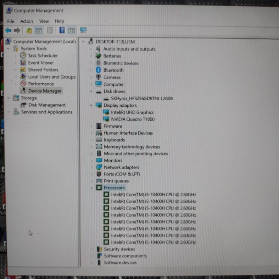This screenshot has width=279, height=279.
Task: Click the Cameras webcam icon
Action: point(99,77)
